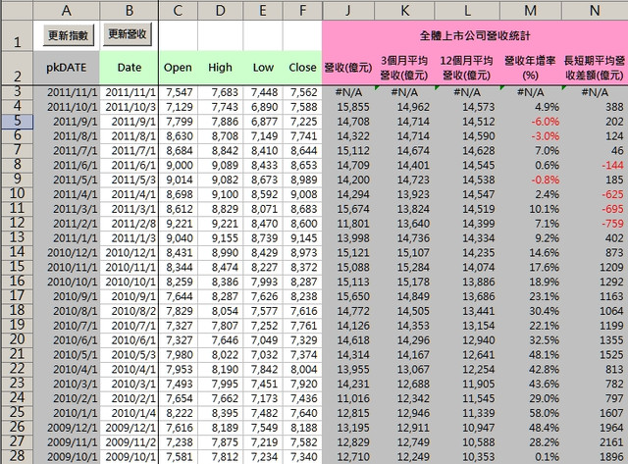
Task: Click Date cell 2011/10/3
Action: coord(129,107)
